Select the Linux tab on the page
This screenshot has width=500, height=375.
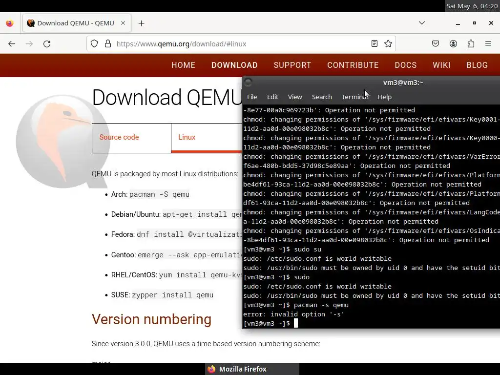click(x=207, y=138)
